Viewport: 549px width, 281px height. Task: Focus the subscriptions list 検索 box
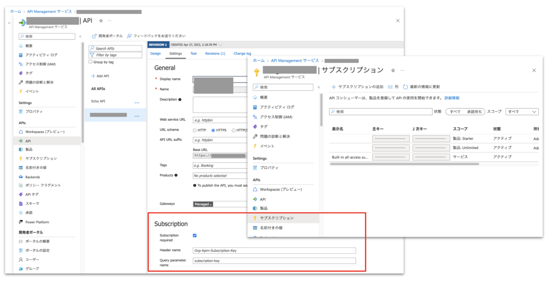click(381, 111)
